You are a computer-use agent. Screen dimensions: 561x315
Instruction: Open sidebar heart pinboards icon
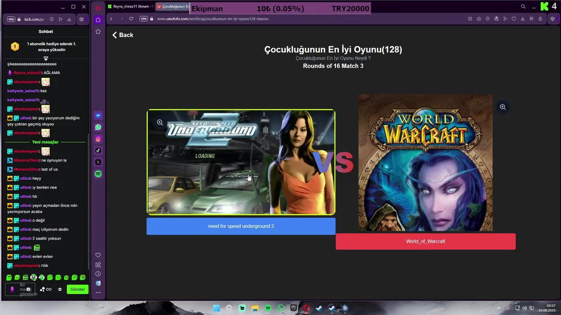(98, 255)
